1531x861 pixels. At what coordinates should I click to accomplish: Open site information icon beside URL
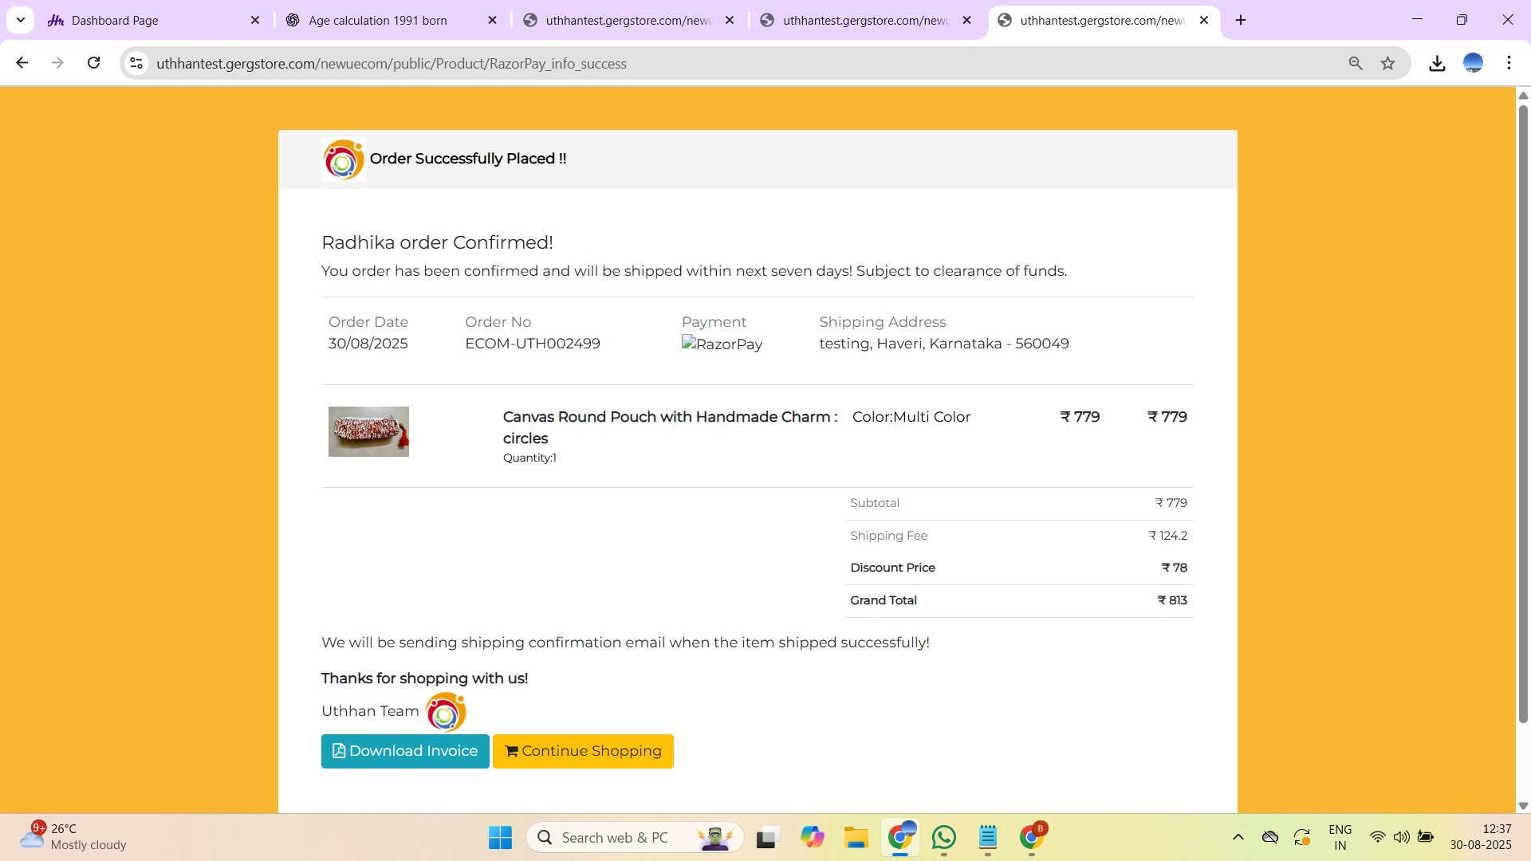pos(136,63)
